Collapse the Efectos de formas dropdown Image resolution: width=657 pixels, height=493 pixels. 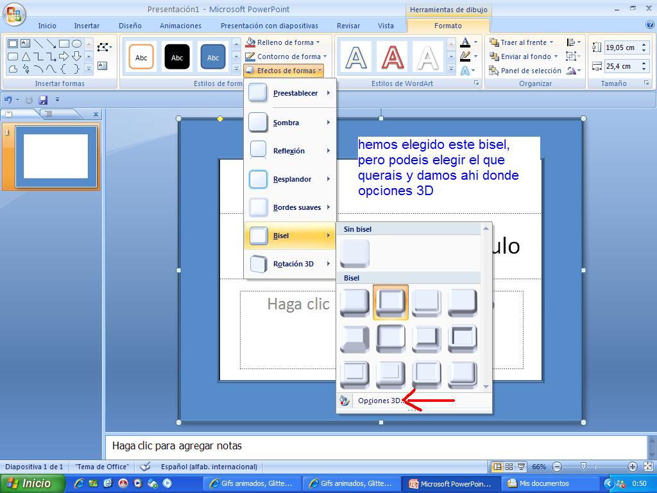[x=284, y=71]
